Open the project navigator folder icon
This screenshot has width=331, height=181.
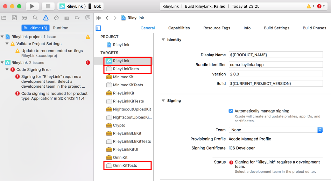click(4, 18)
